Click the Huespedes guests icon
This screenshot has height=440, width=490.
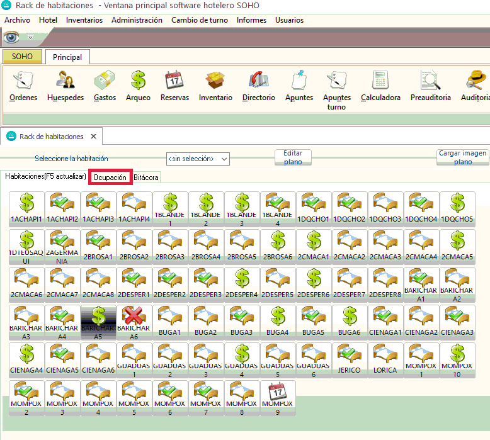coord(65,81)
